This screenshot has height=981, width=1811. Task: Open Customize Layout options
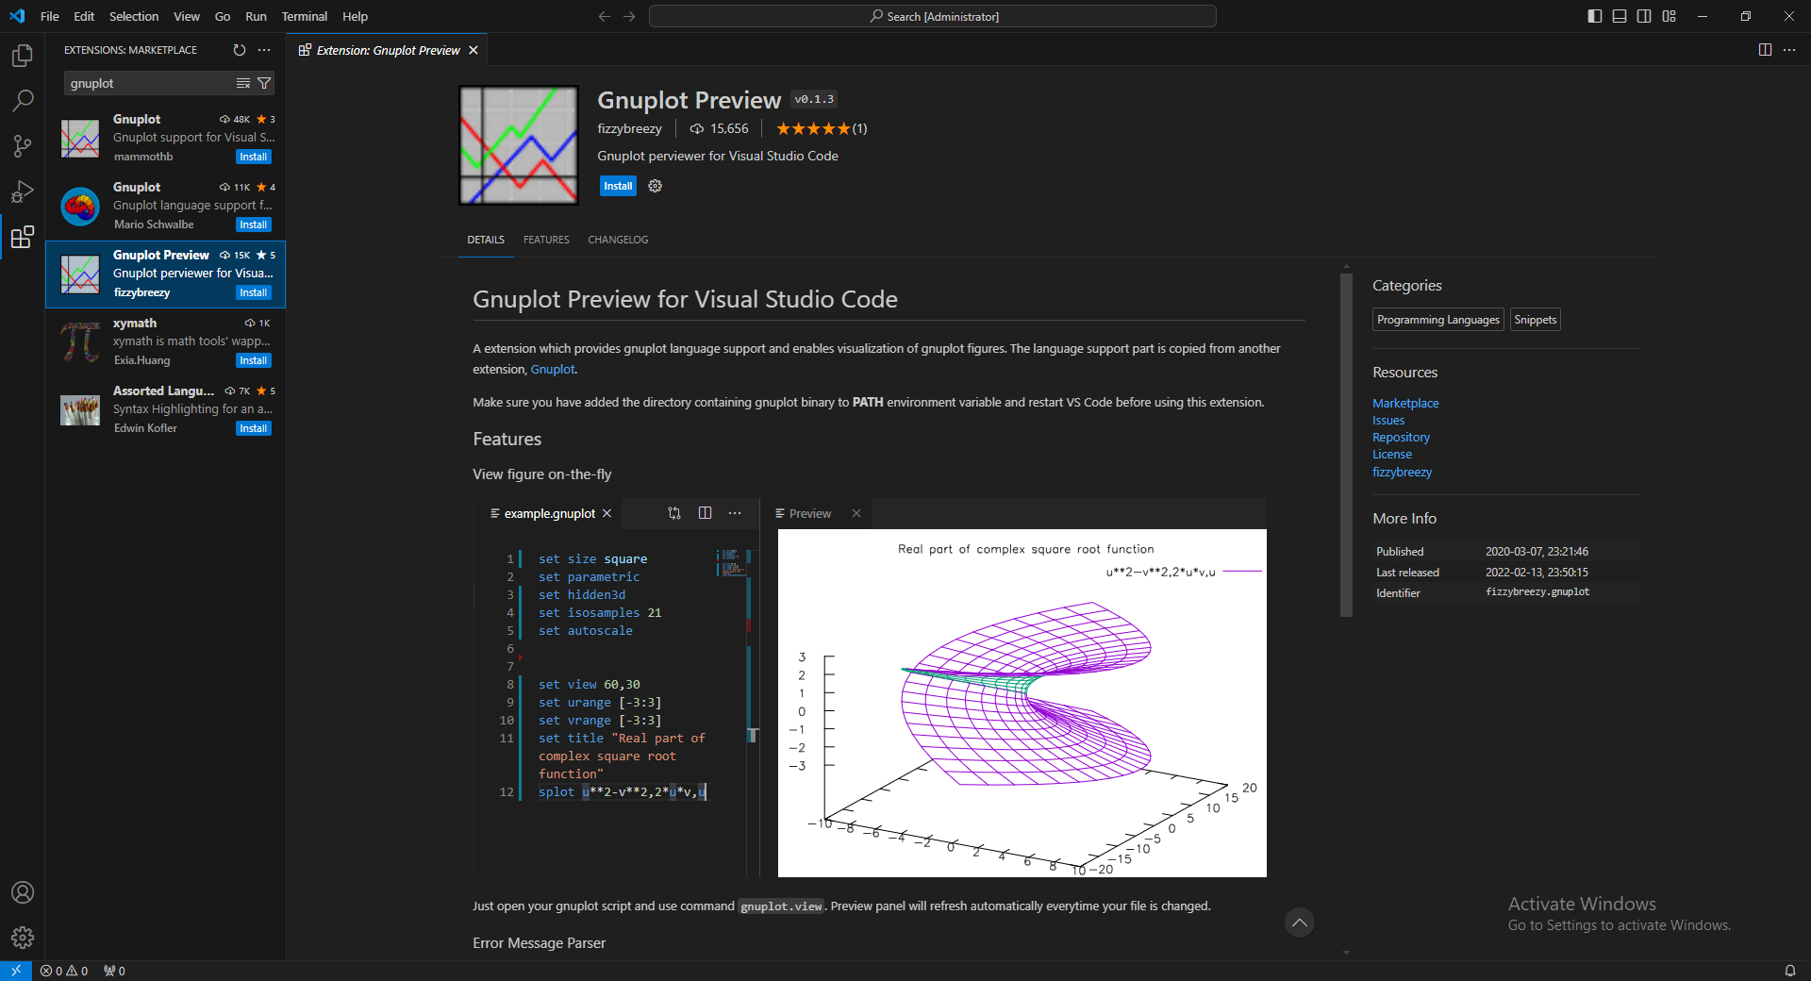tap(1670, 16)
